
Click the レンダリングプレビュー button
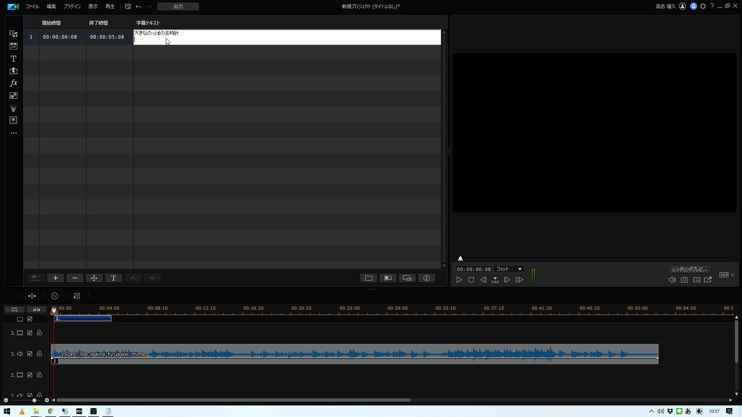[x=690, y=270]
